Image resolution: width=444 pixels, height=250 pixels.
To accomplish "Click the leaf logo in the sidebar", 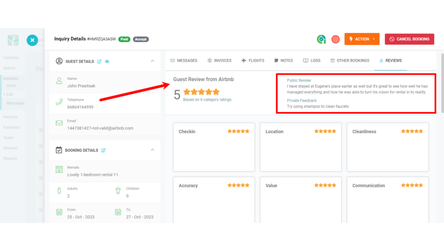I will [13, 40].
